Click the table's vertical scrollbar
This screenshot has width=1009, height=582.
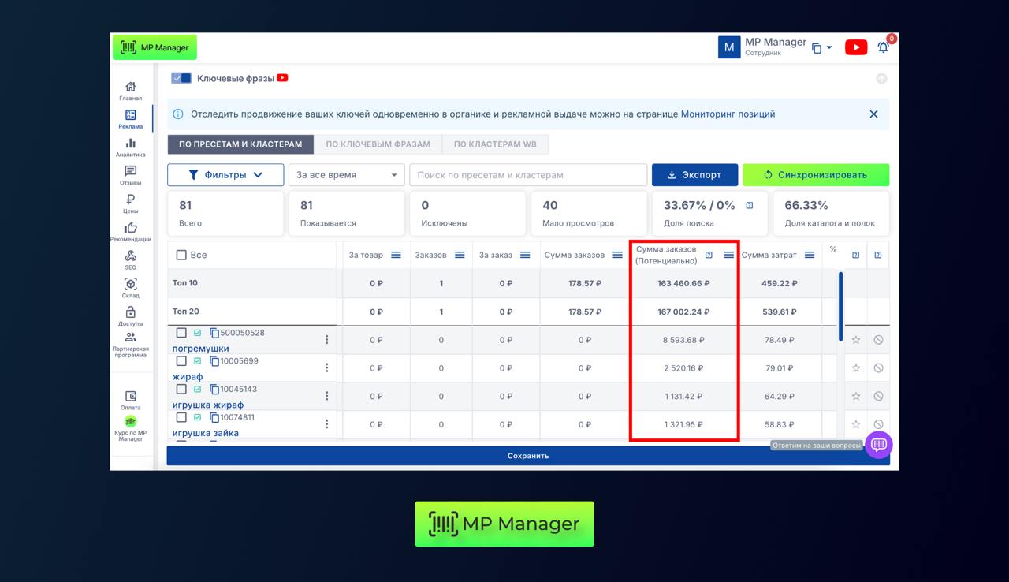pos(840,306)
